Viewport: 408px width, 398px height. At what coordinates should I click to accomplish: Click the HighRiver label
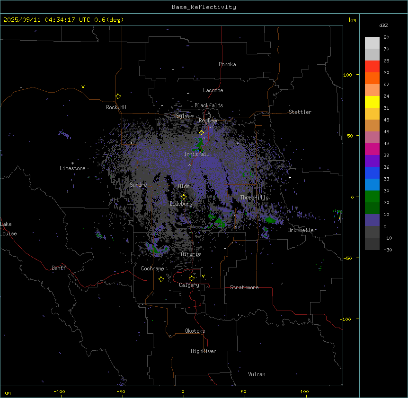204,351
